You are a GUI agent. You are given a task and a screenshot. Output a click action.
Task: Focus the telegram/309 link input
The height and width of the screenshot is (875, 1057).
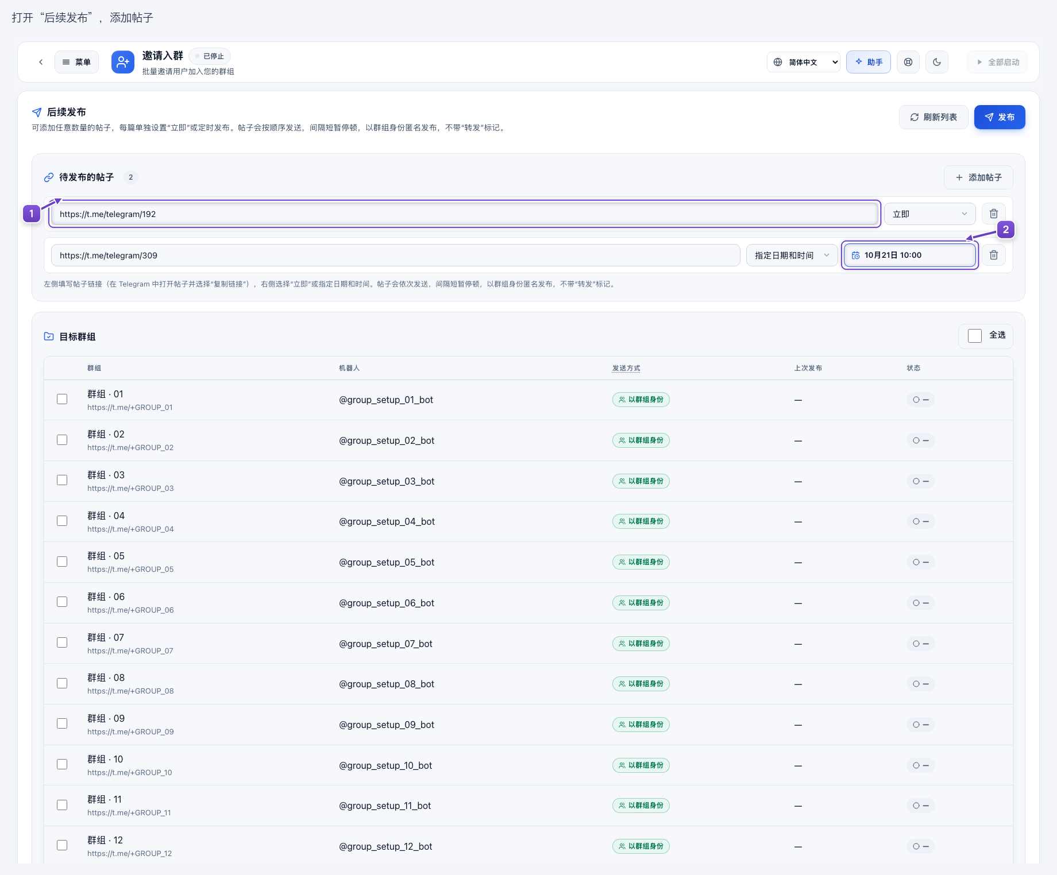coord(395,255)
